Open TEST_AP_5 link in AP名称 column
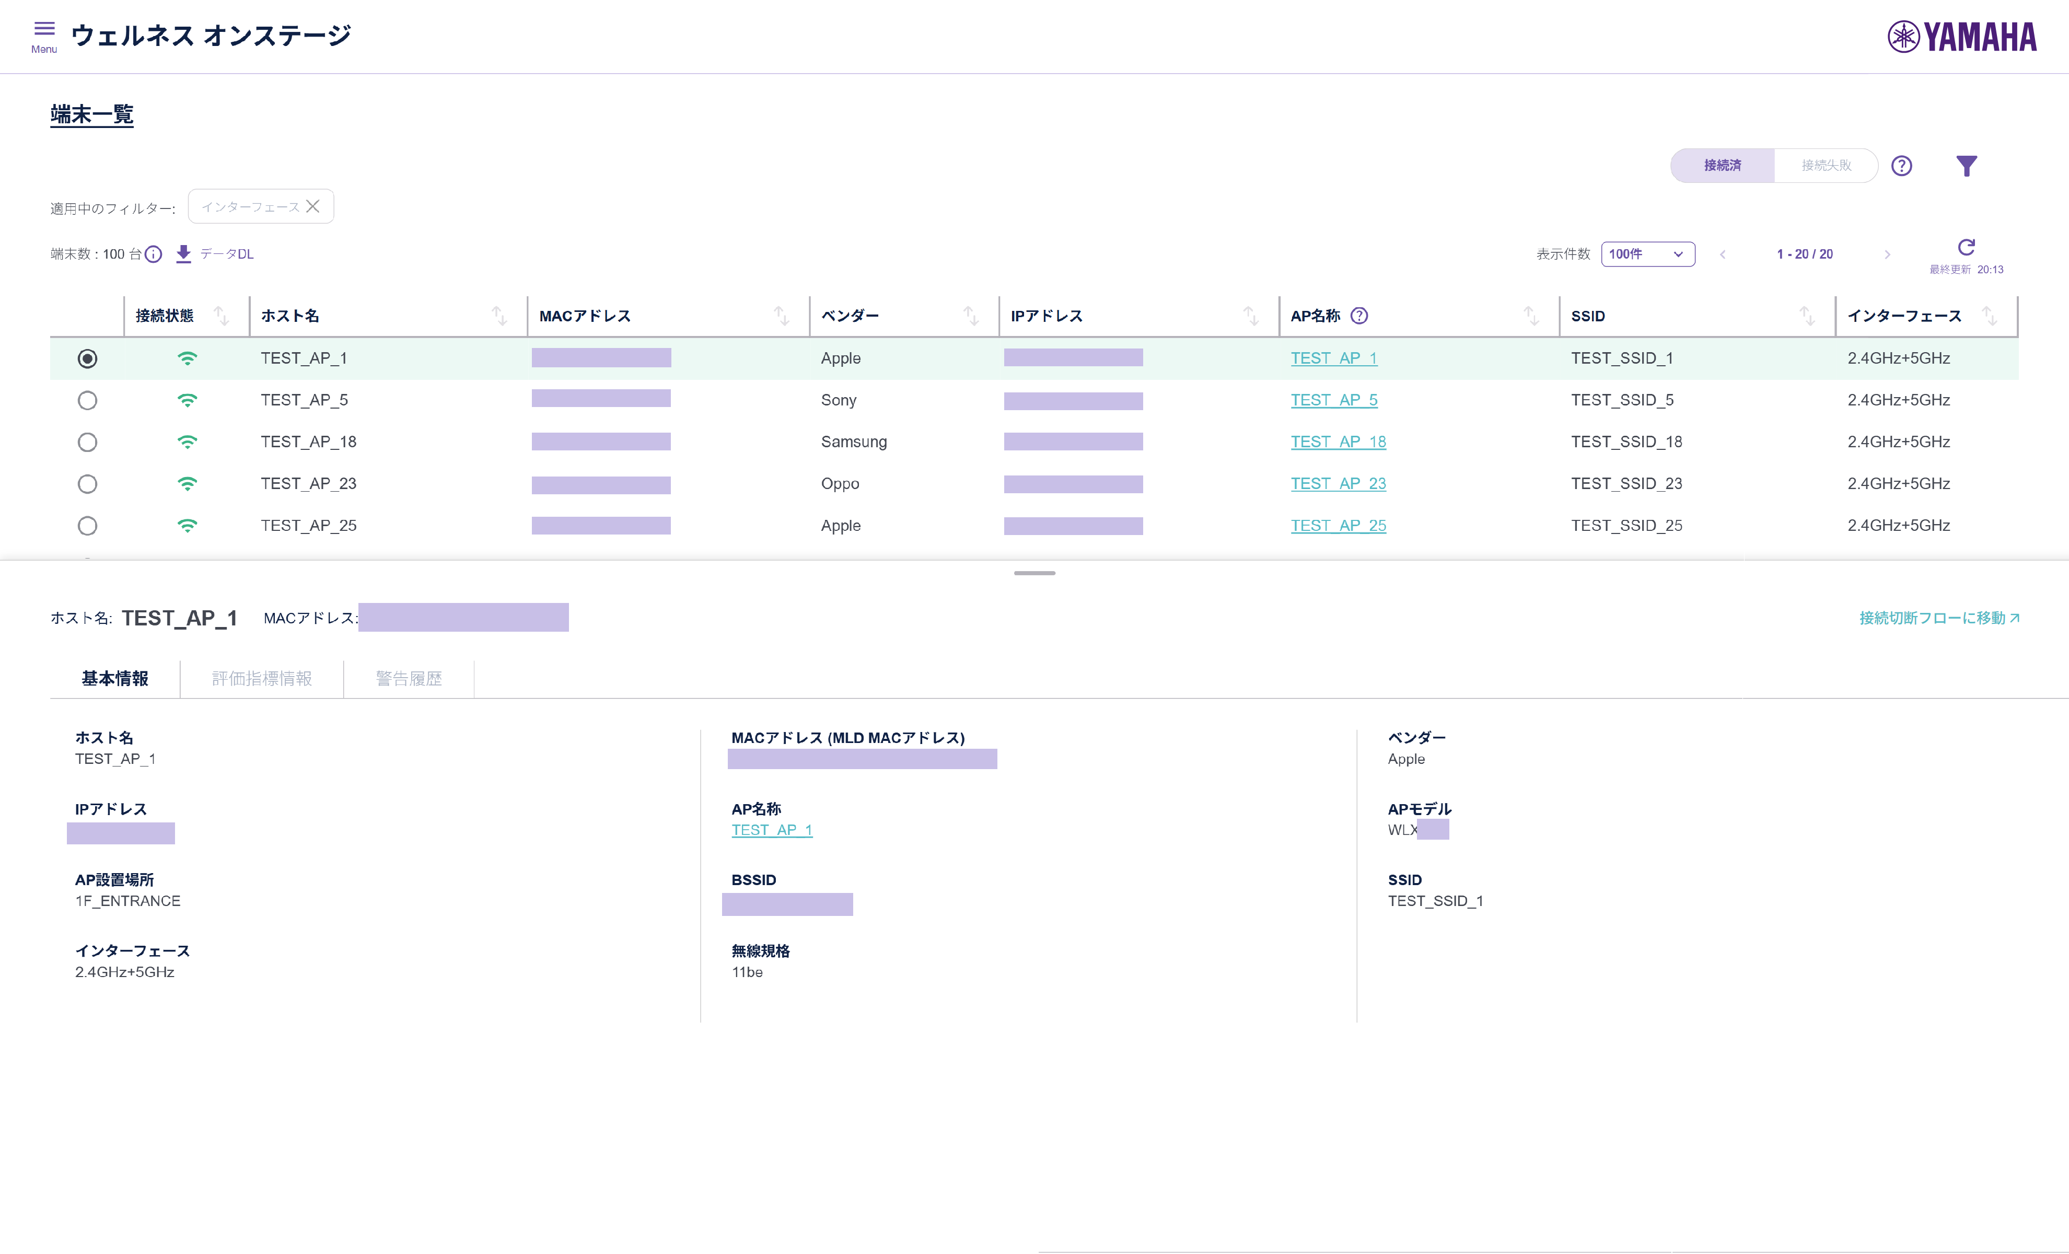 click(x=1333, y=401)
